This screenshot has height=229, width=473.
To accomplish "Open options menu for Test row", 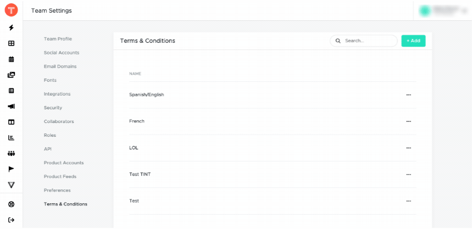I will coord(409,201).
